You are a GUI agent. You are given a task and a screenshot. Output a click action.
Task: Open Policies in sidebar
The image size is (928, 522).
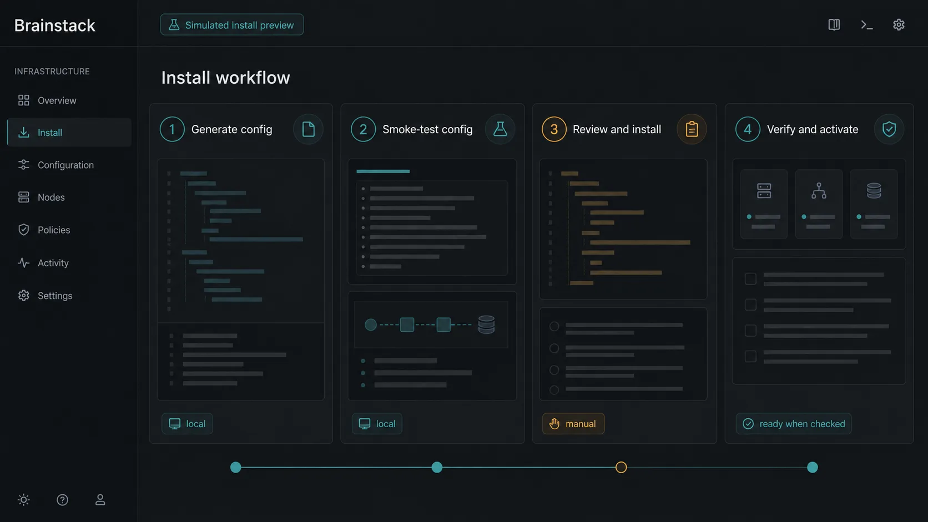coord(69,230)
